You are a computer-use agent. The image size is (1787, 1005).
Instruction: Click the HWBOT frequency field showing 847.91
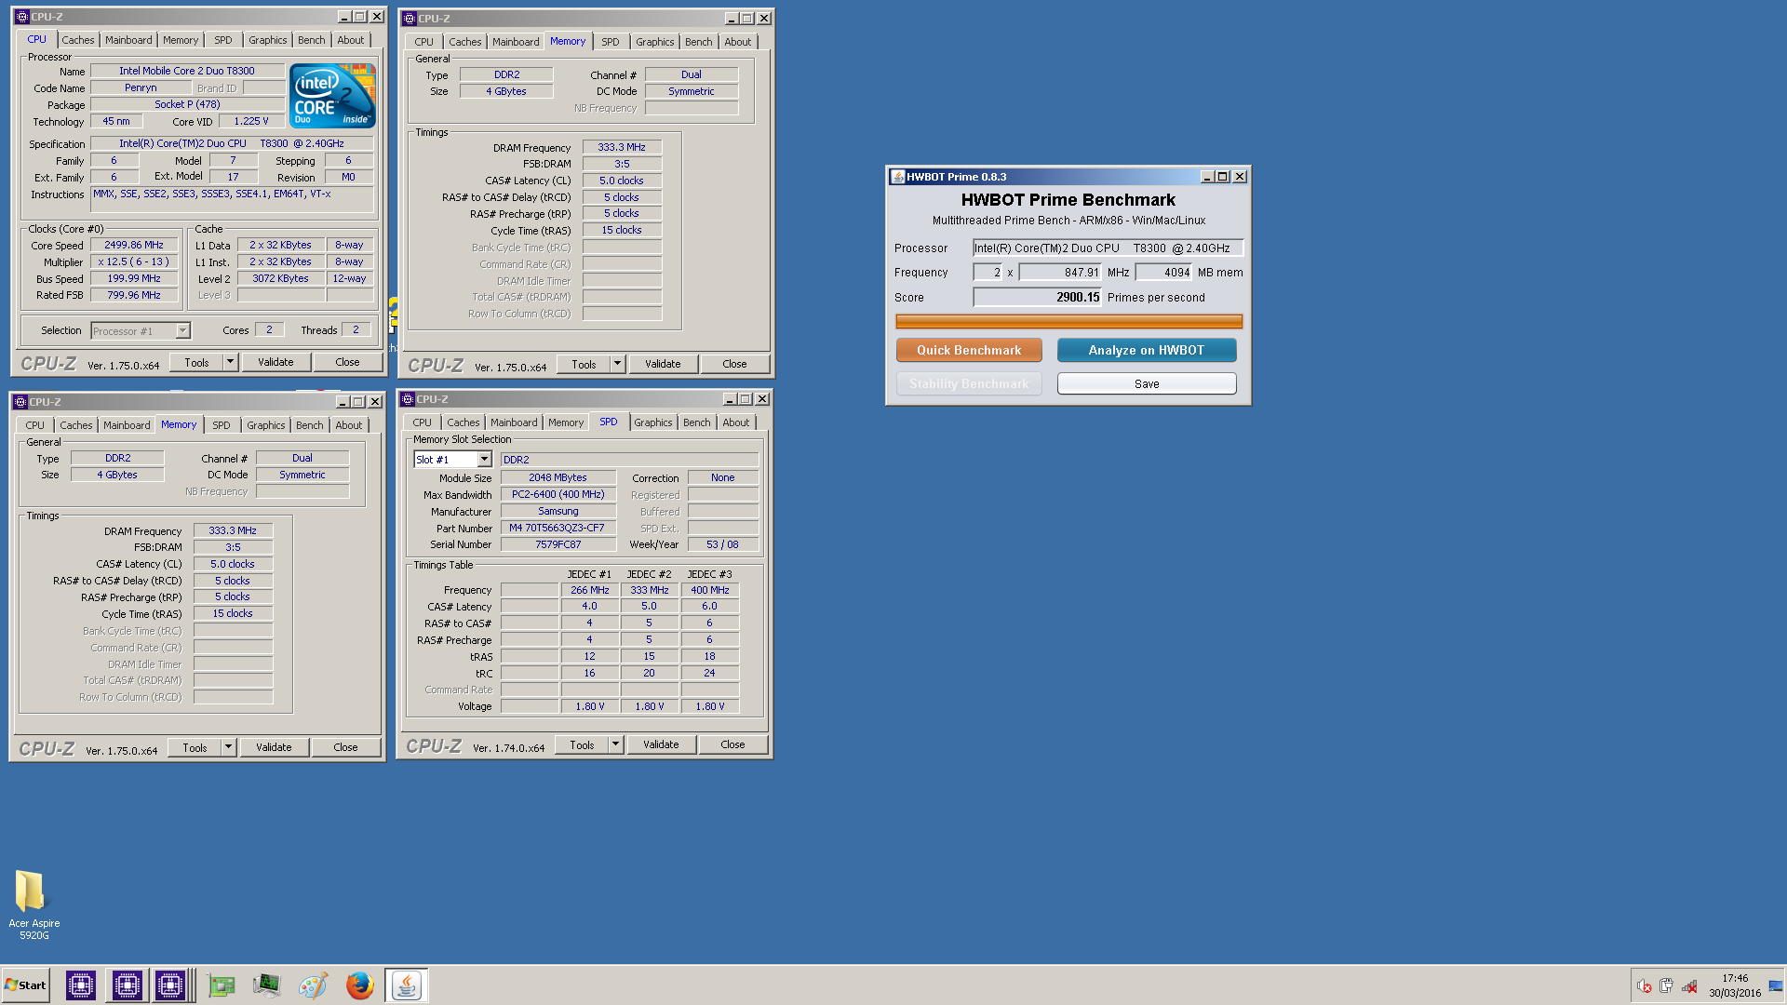point(1060,273)
